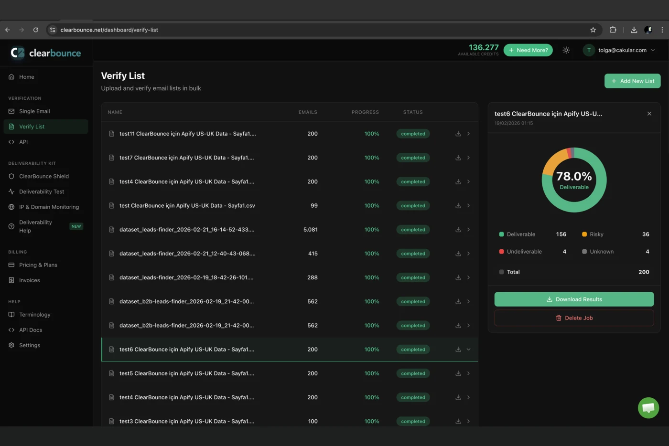The height and width of the screenshot is (446, 669).
Task: Click the ClearBounce logo
Action: [x=46, y=53]
